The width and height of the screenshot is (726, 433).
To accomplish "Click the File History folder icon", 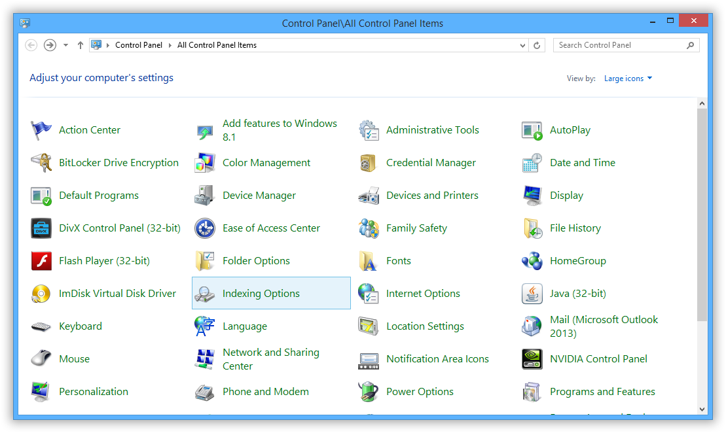I will (x=532, y=228).
